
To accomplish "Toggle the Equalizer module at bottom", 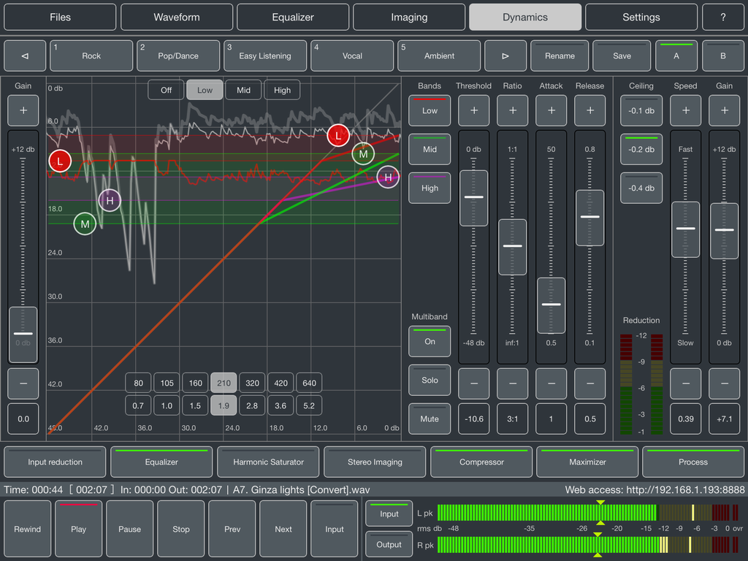I will pos(161,462).
